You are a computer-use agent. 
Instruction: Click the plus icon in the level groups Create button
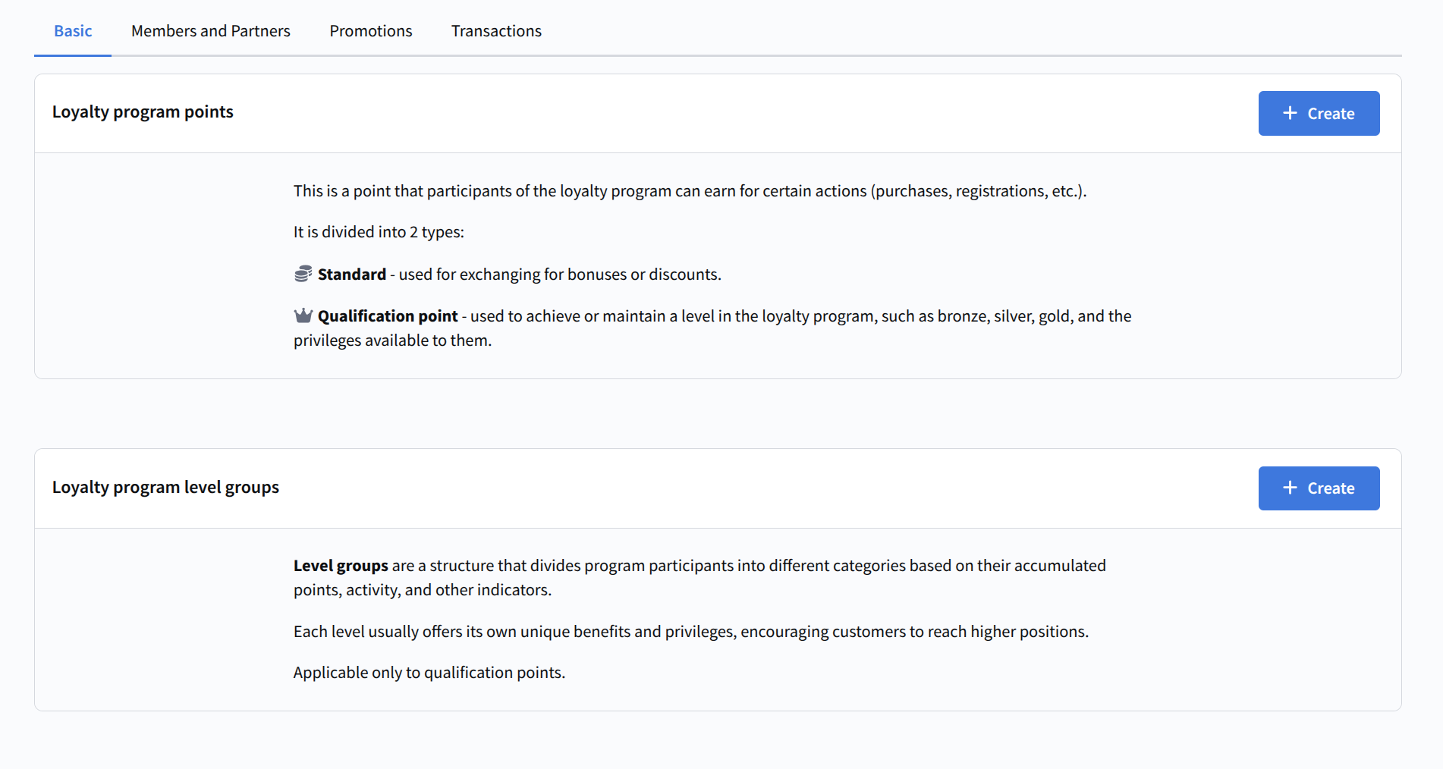pyautogui.click(x=1290, y=488)
